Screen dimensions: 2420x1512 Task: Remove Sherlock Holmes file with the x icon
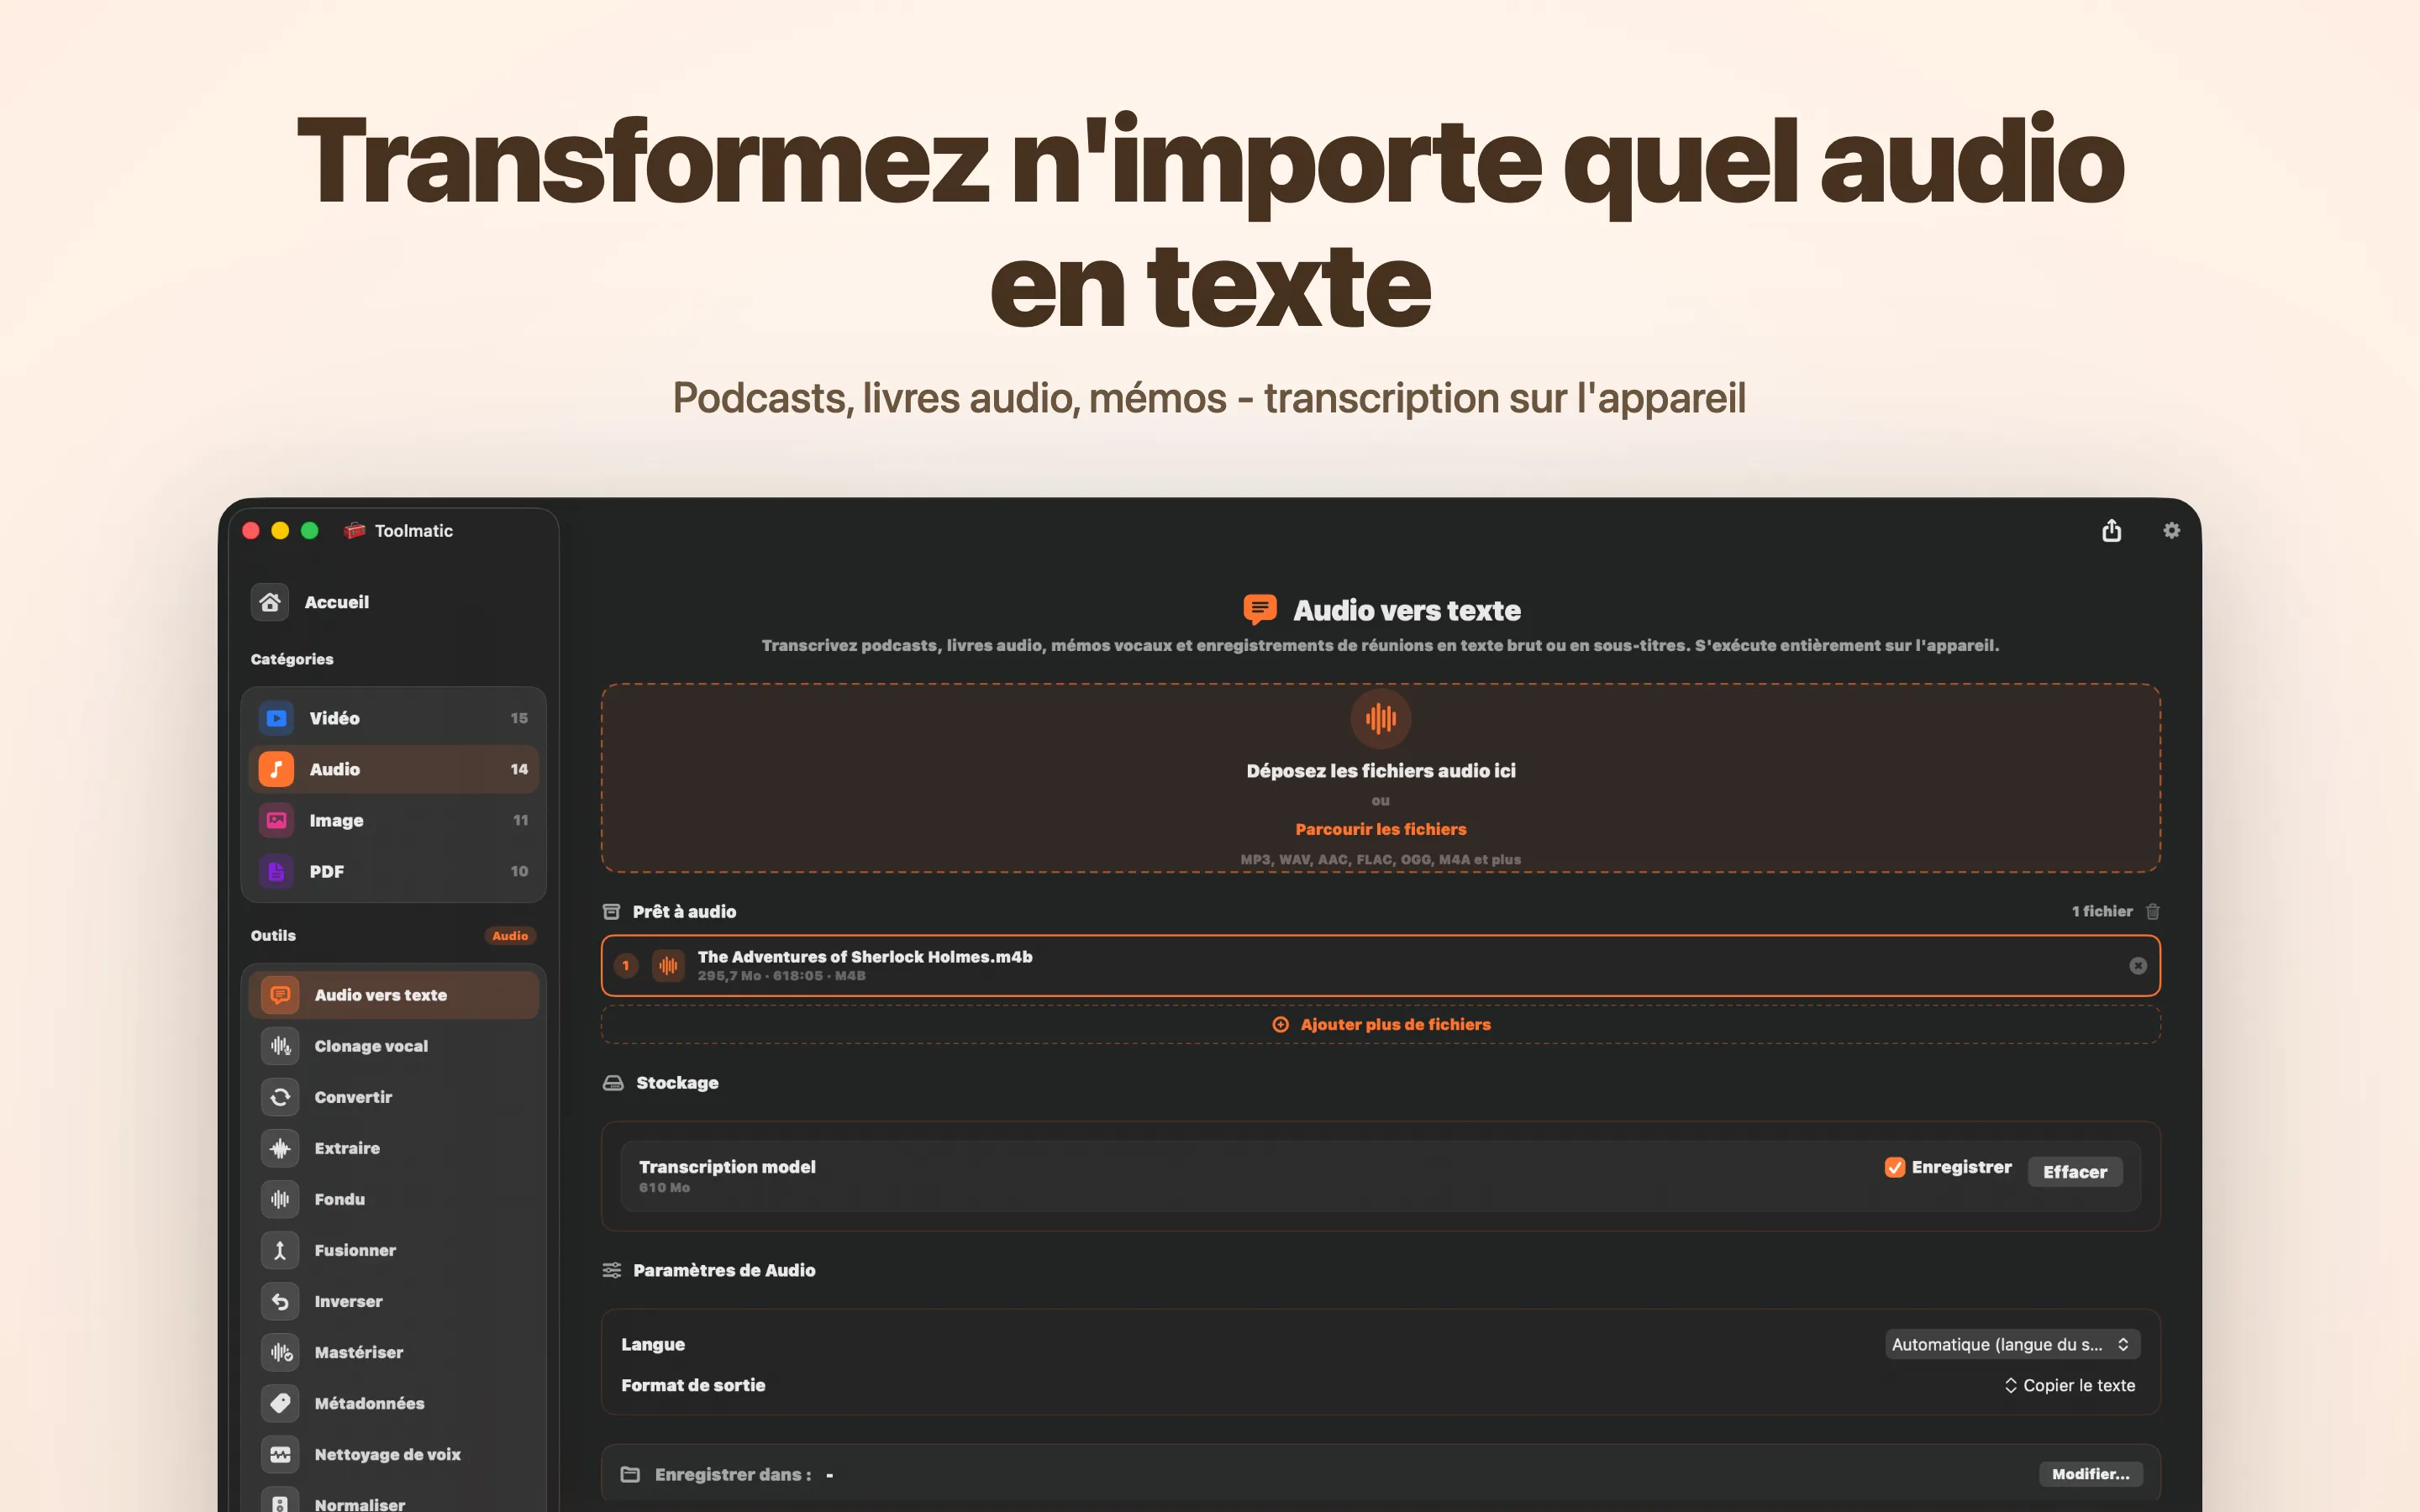point(2138,965)
